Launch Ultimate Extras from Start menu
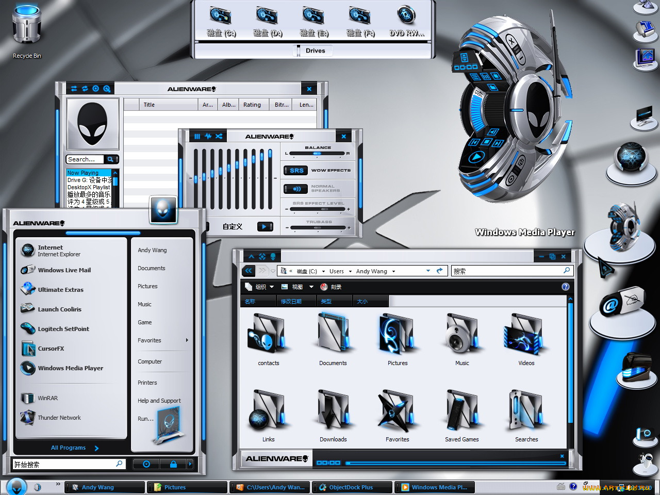Viewport: 660px width, 495px height. [x=71, y=290]
